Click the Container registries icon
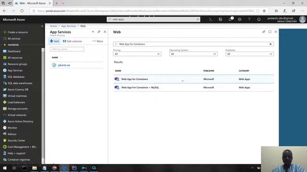 (x=5, y=160)
